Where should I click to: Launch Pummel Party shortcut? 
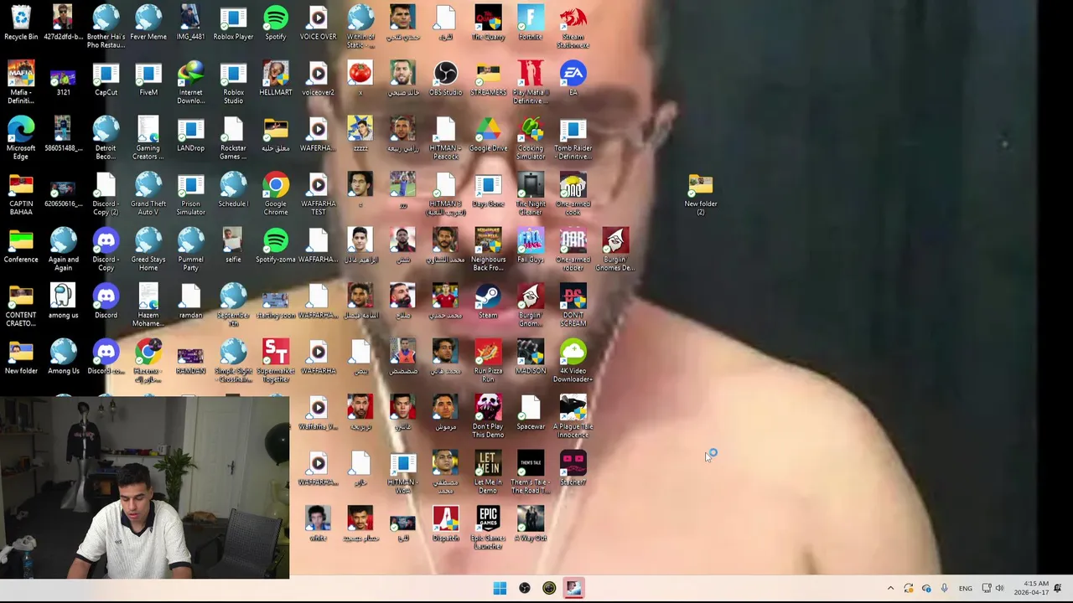click(190, 250)
